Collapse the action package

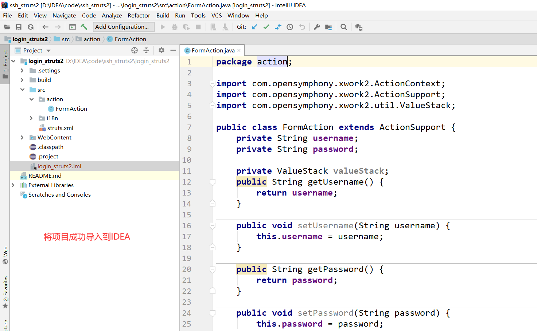pos(31,99)
